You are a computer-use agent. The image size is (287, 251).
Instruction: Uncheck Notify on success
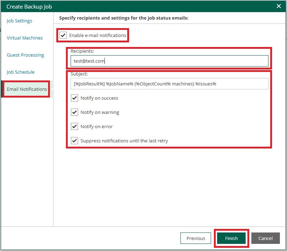click(x=75, y=98)
